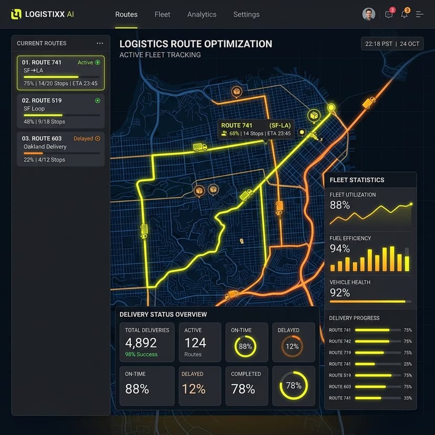Click the yellow package marker near the route endpoint
Screen dimensions: 435x435
point(314,116)
